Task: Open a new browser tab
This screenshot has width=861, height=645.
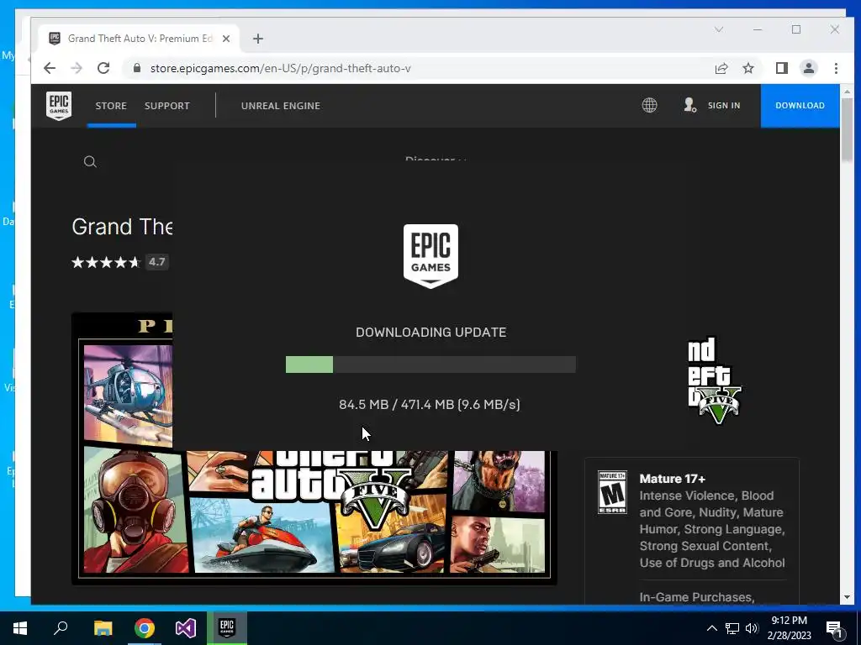Action: [x=258, y=39]
